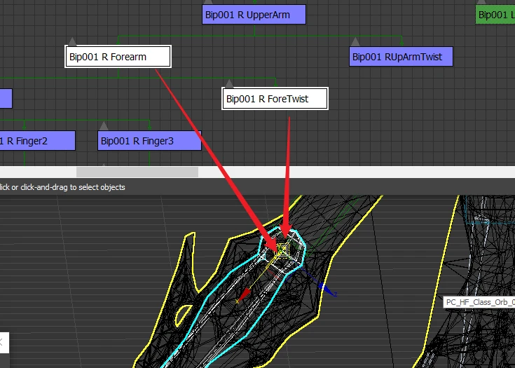Viewport: 515px width, 368px height.
Task: Select the Bip001 RUpArmTwist node
Action: pos(401,57)
